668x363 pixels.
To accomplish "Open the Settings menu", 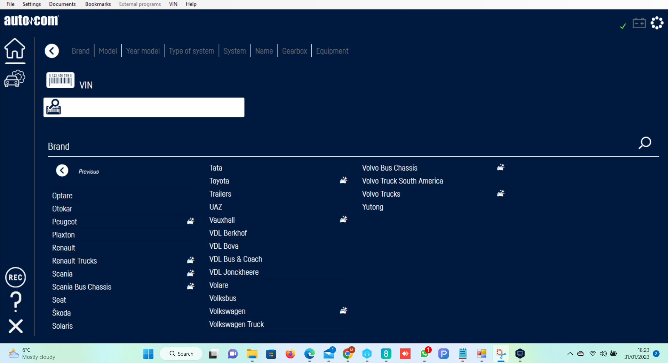I will (32, 4).
